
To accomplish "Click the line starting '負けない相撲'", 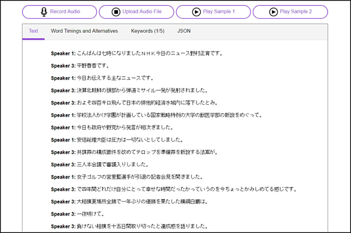I will pyautogui.click(x=130, y=227).
